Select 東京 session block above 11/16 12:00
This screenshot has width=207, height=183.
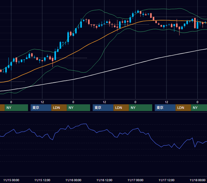[103, 108]
